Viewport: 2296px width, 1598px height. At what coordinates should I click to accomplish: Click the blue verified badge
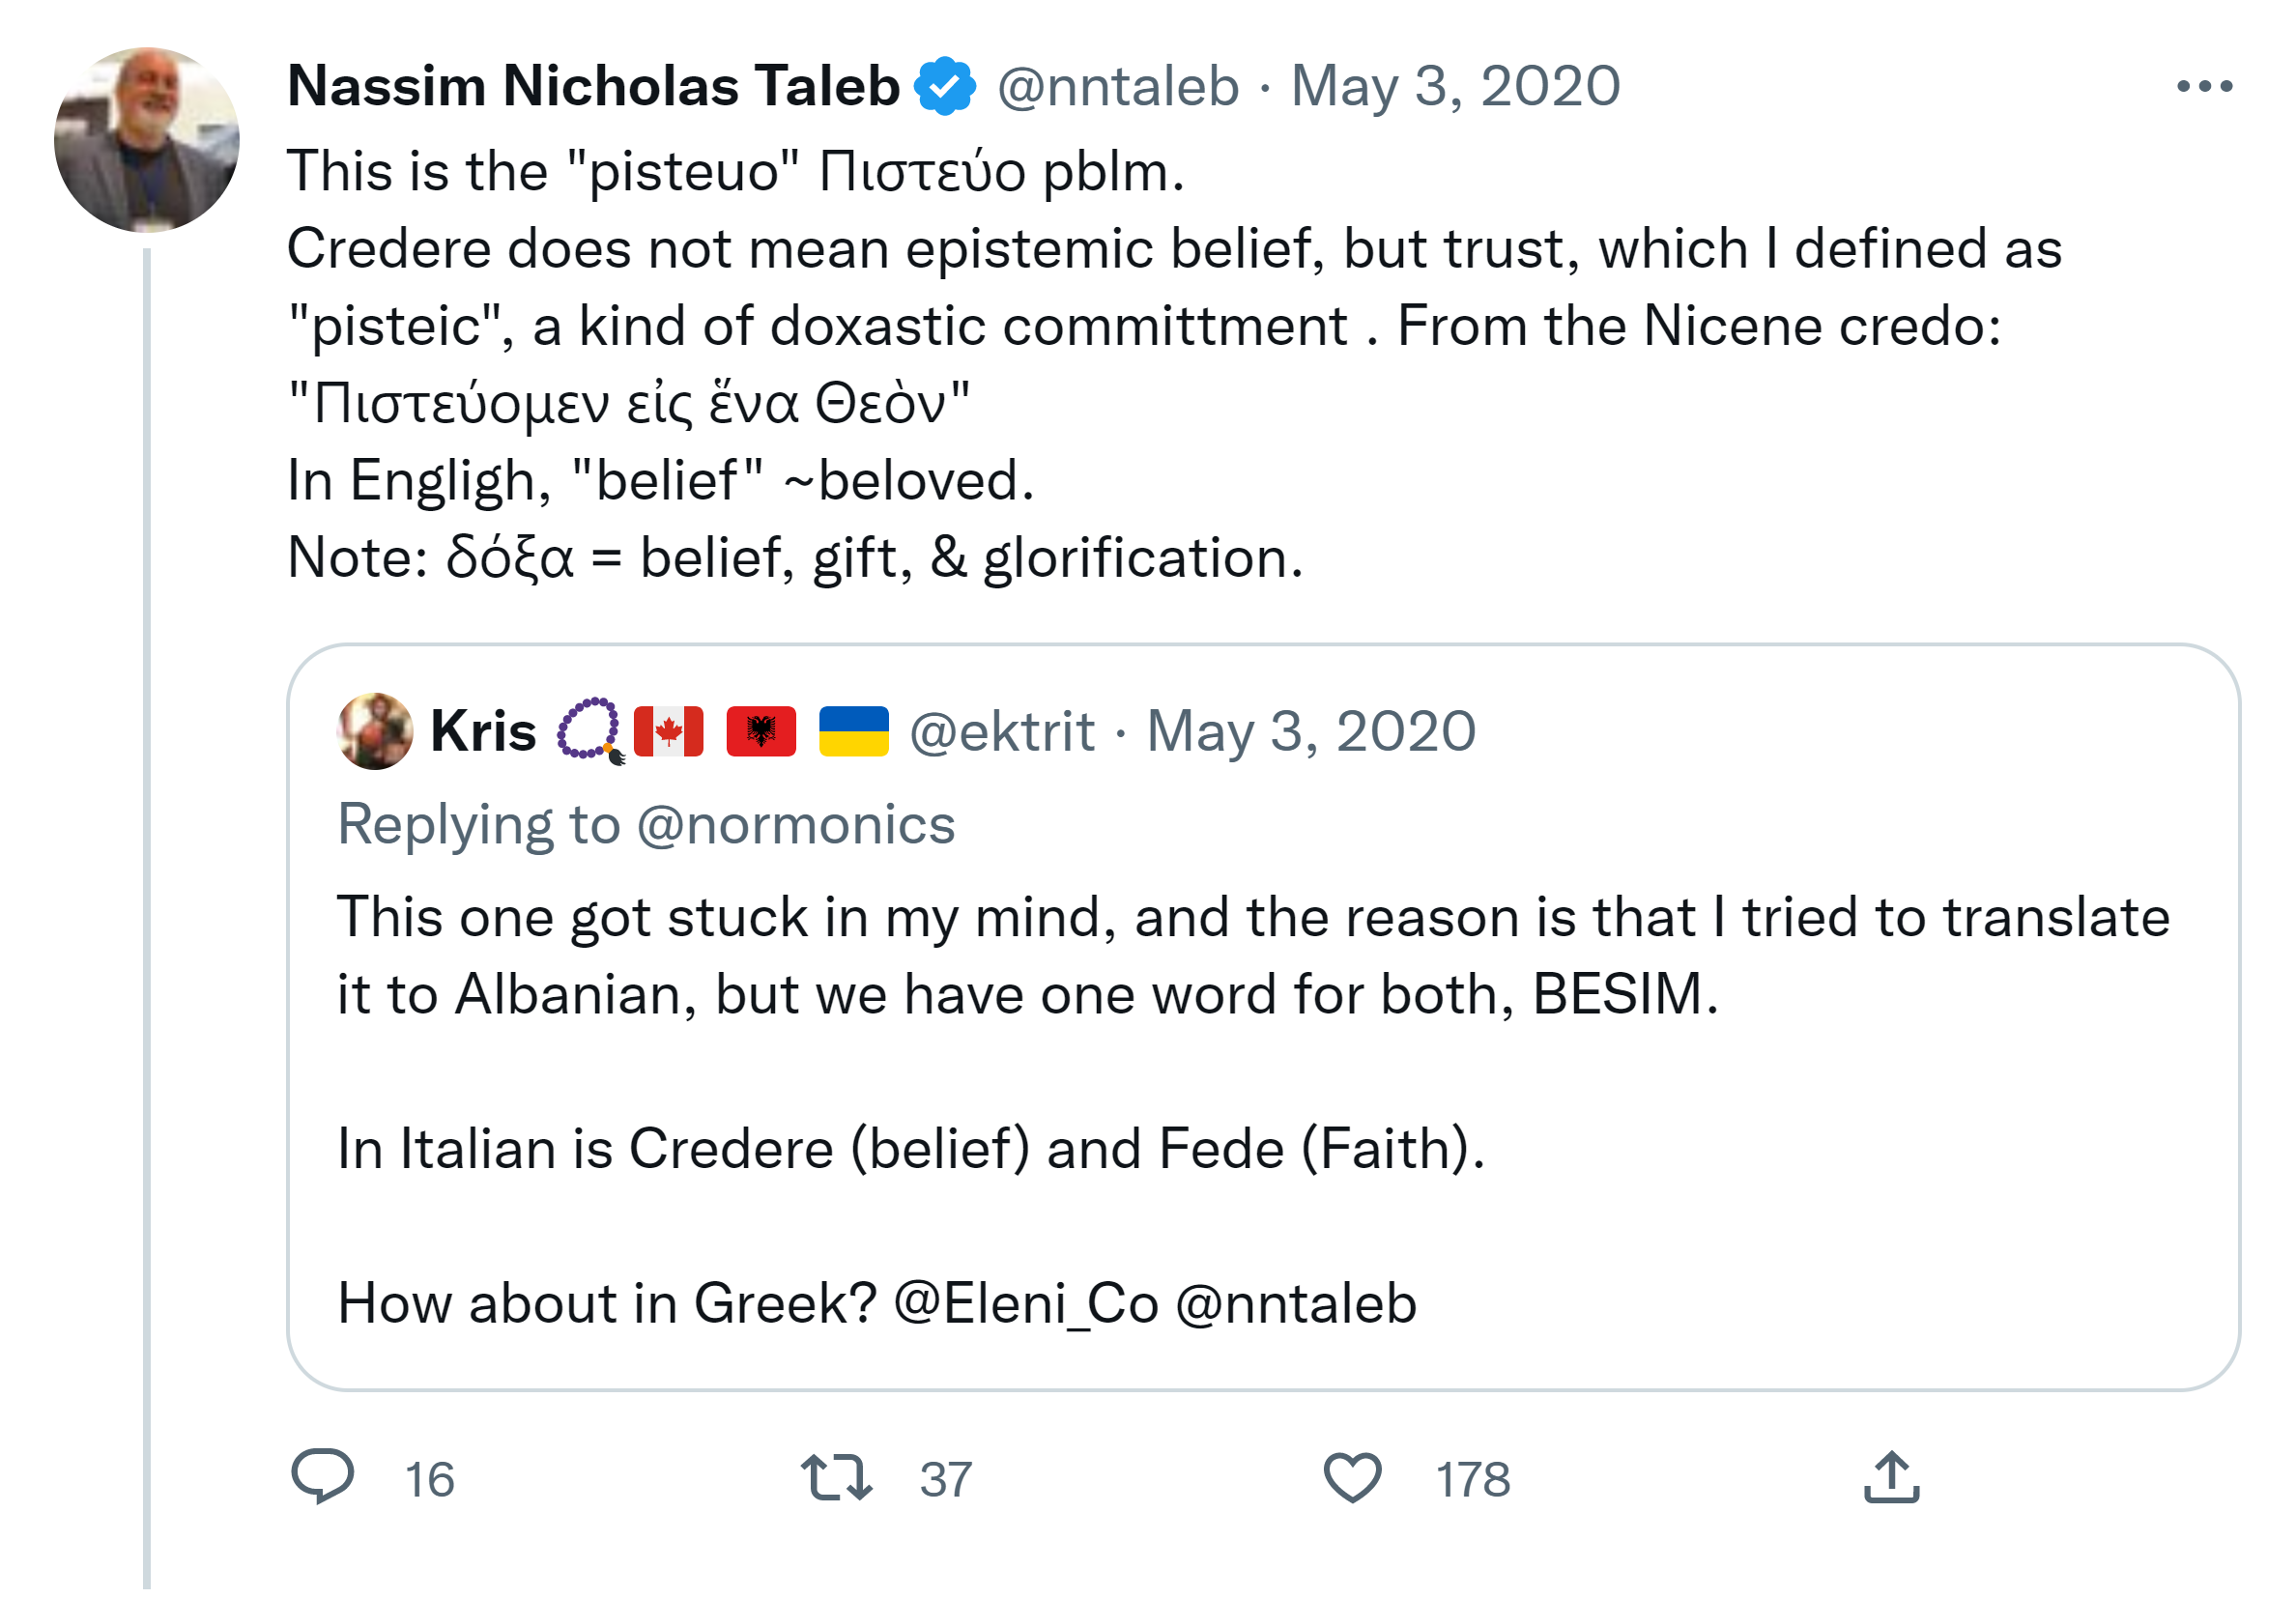coord(945,86)
